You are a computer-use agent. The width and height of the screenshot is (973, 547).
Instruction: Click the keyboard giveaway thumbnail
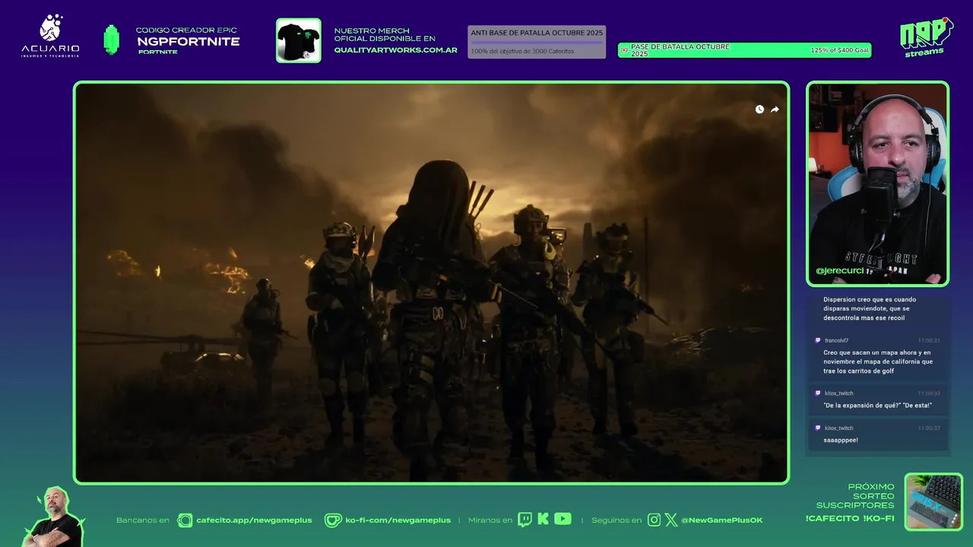933,502
